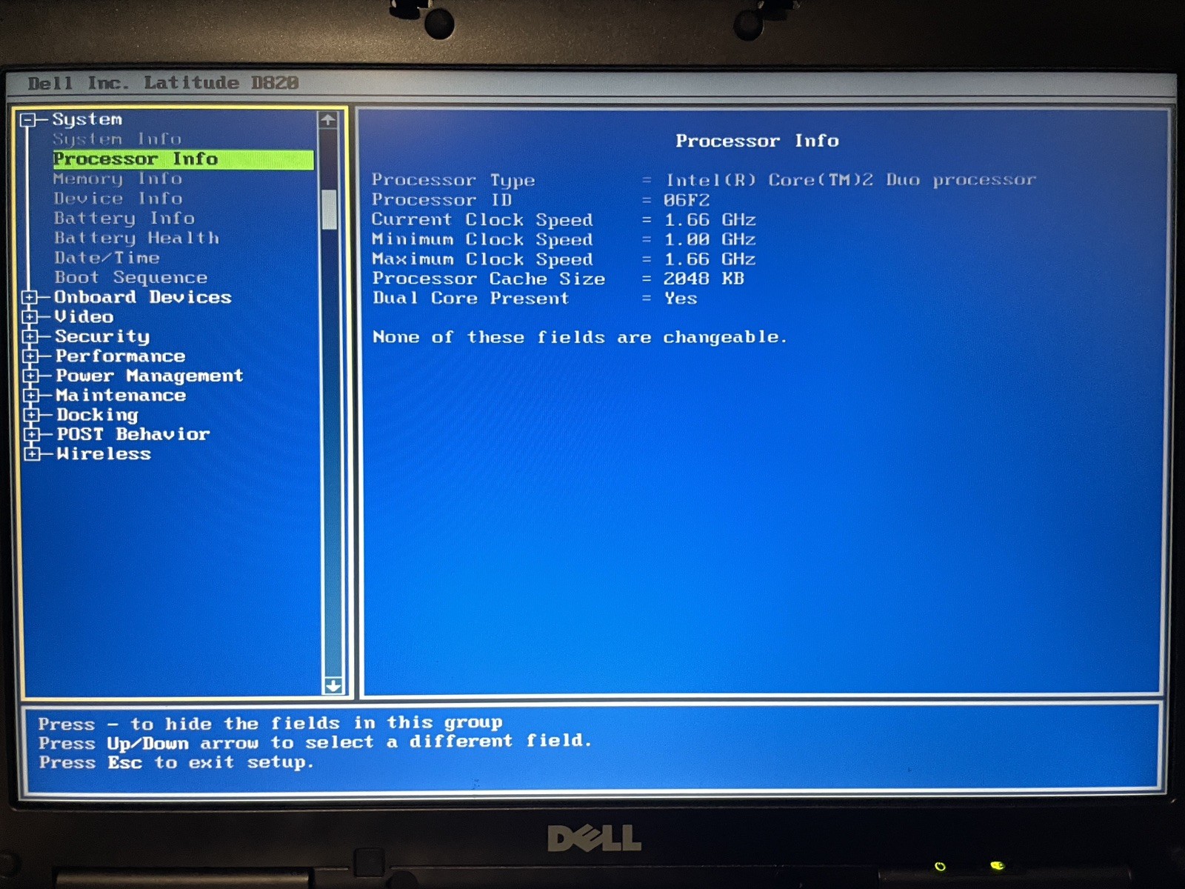Select Video label in tree

(x=84, y=317)
